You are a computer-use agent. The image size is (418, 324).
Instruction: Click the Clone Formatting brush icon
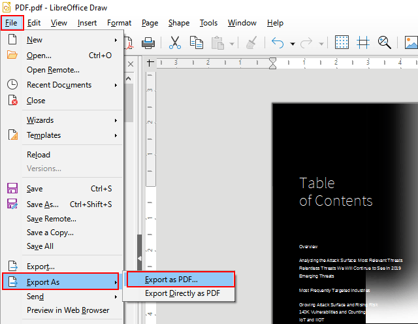point(251,42)
